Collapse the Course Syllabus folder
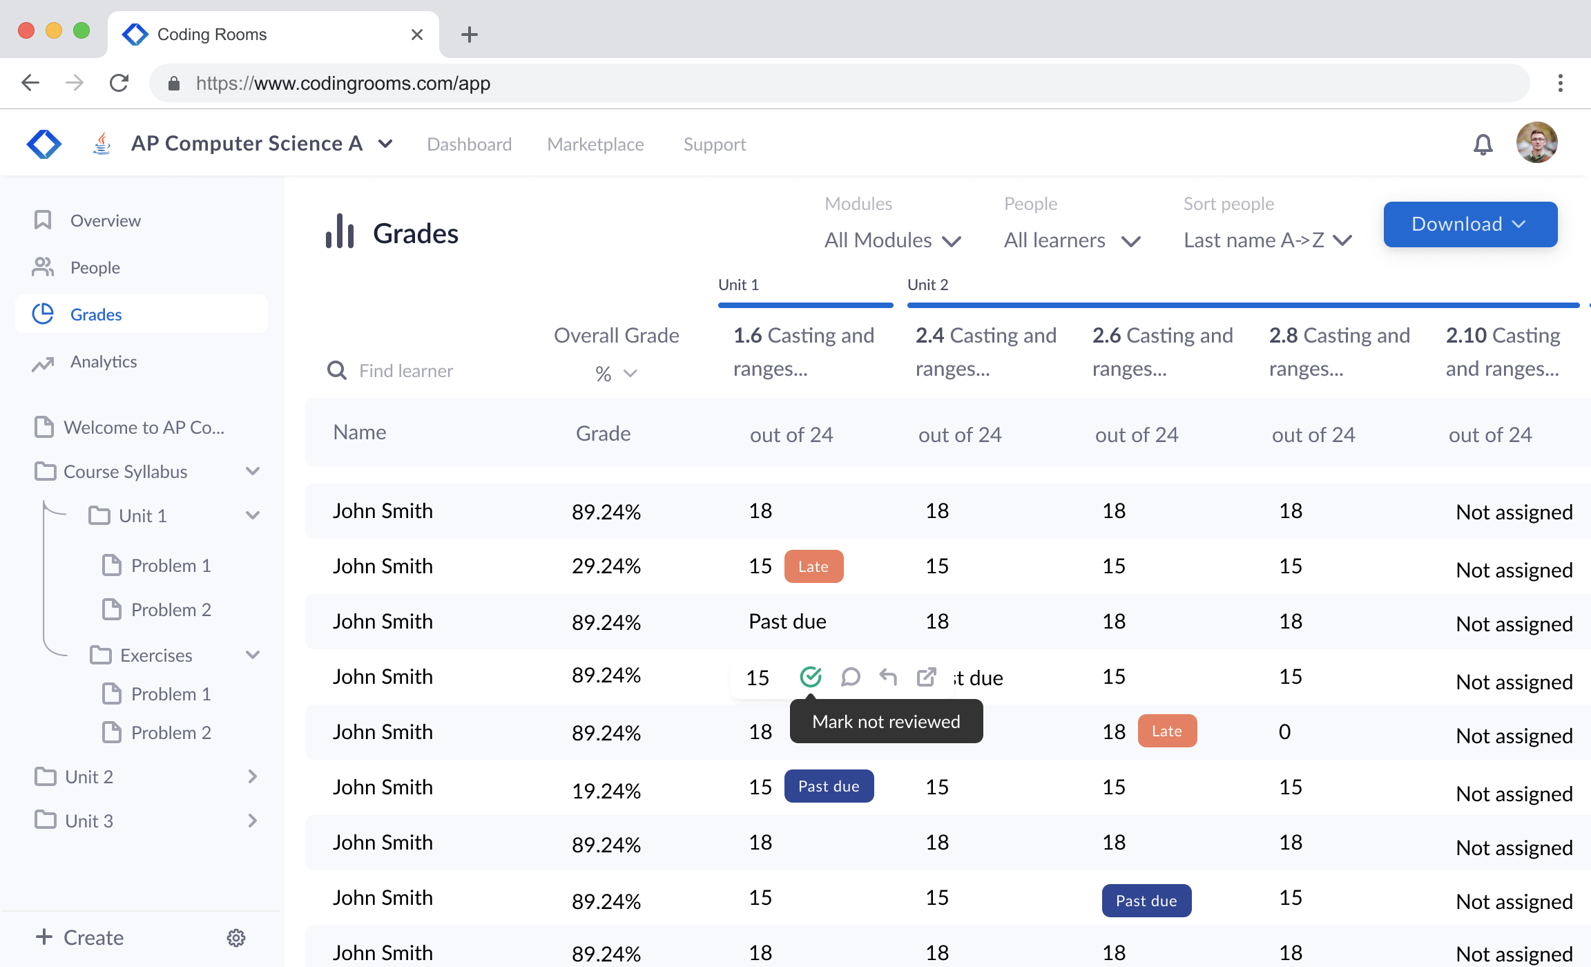This screenshot has width=1591, height=967. tap(253, 472)
